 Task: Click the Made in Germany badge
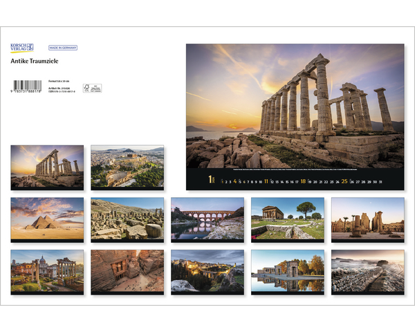[63, 48]
